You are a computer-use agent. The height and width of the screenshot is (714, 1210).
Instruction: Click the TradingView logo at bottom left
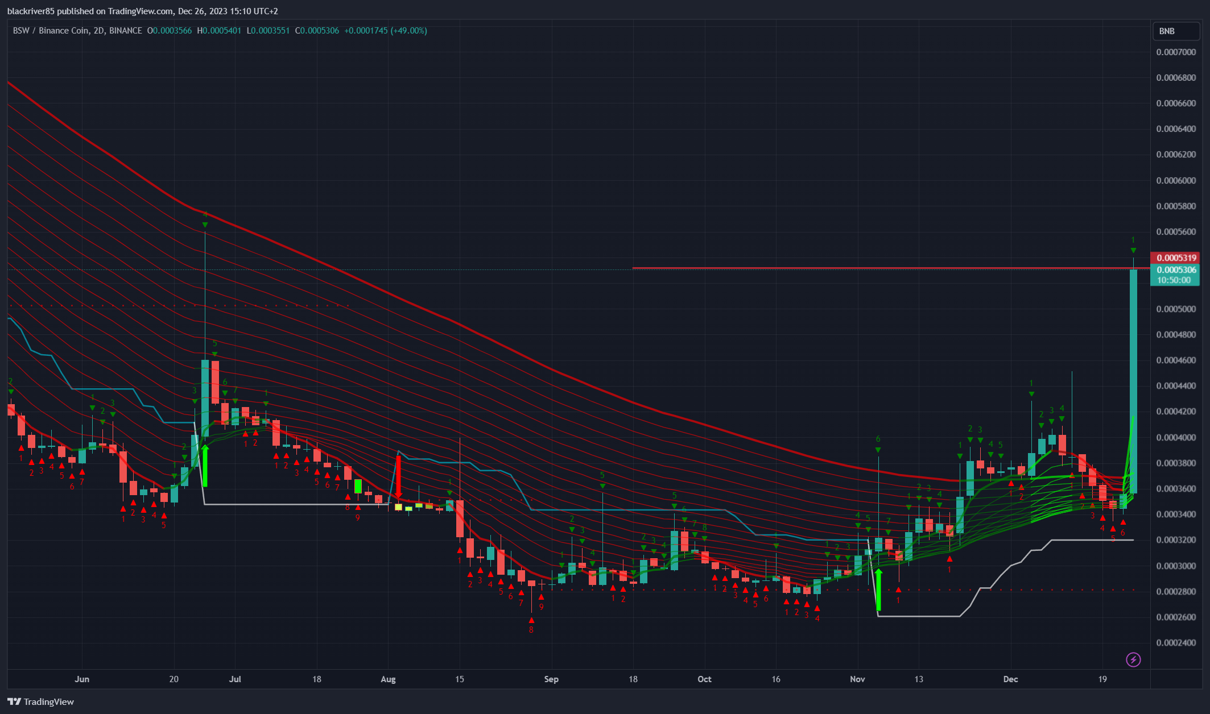click(40, 701)
